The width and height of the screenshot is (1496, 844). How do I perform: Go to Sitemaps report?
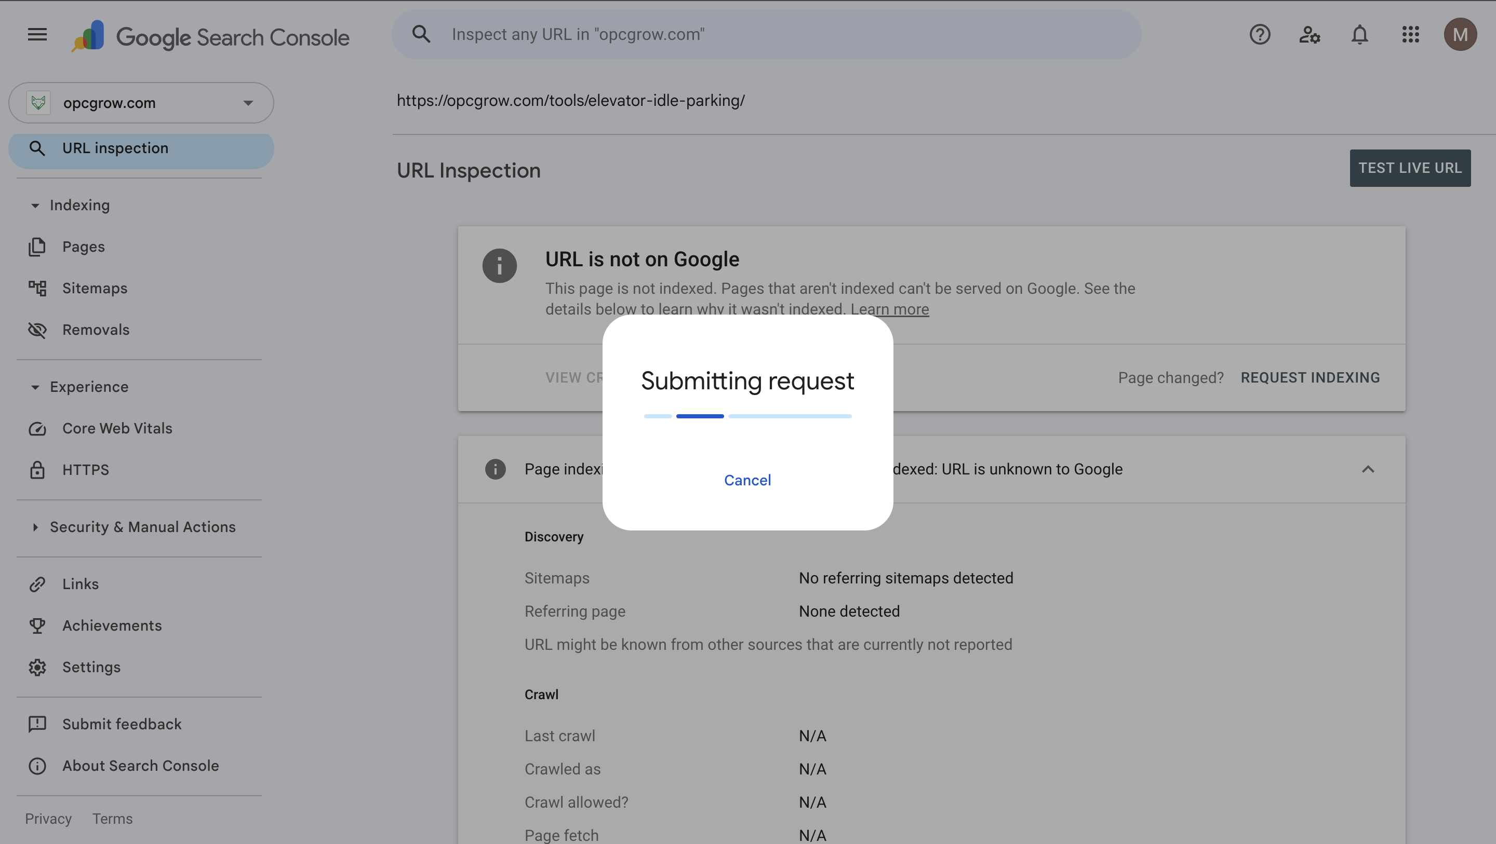(95, 288)
